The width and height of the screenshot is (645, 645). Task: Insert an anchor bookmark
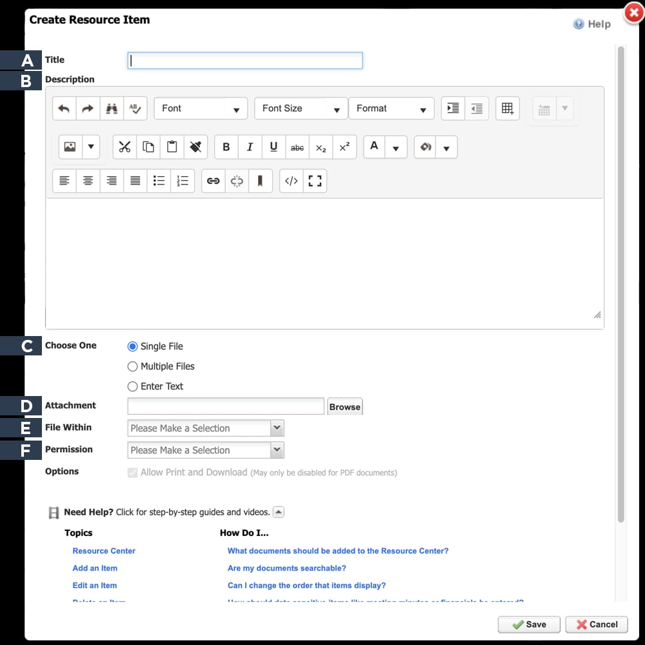[261, 181]
